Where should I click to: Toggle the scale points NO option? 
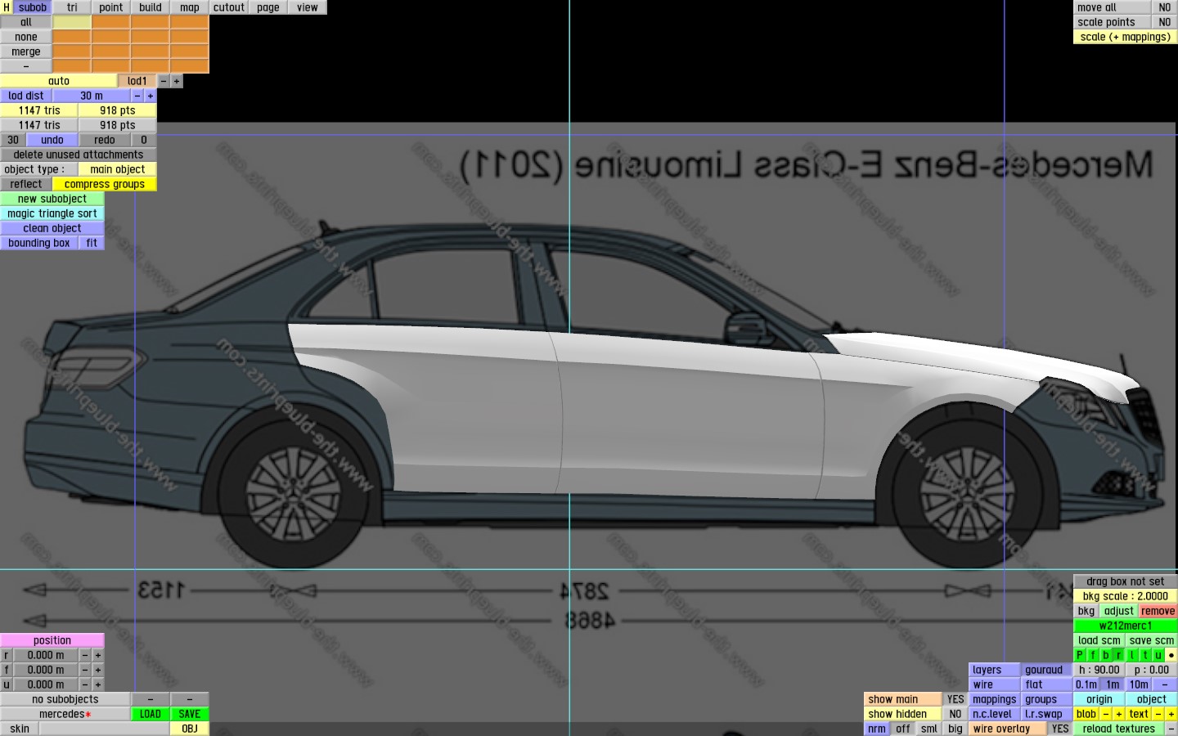tap(1165, 22)
